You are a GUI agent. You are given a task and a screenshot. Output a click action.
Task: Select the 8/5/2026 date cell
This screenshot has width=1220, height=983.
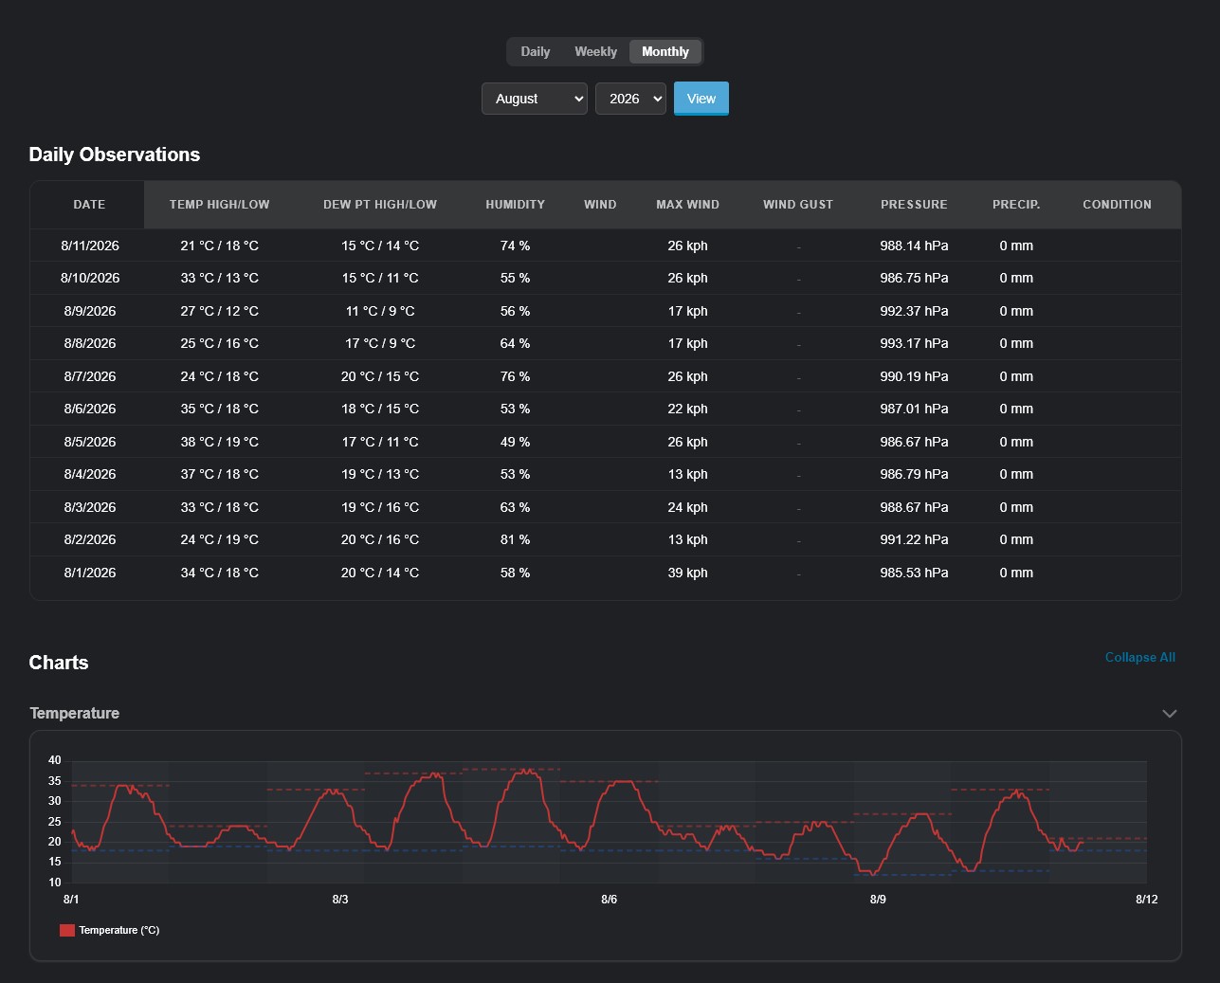pos(90,442)
